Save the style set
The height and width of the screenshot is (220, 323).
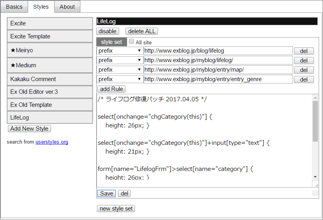pyautogui.click(x=106, y=193)
